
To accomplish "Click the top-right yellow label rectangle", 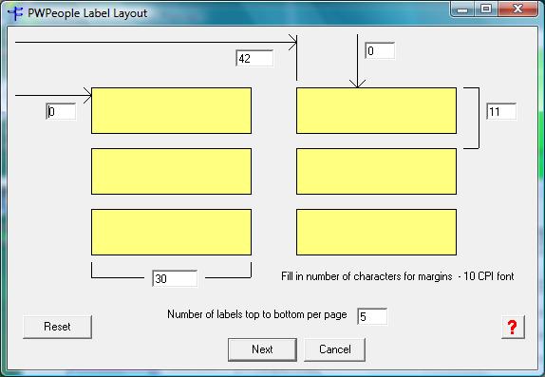I will [x=376, y=110].
